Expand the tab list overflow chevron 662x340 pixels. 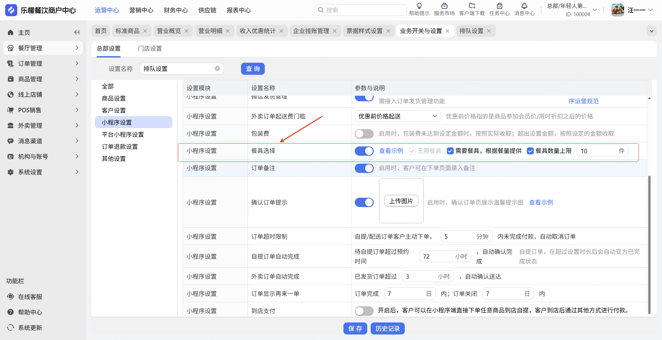(651, 31)
